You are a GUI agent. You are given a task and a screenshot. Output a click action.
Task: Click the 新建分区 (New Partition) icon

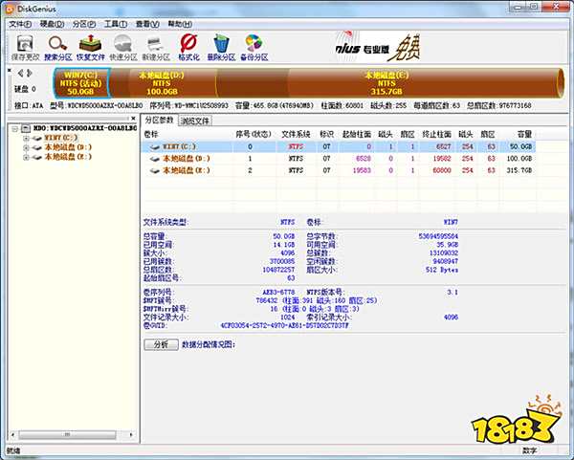(x=157, y=46)
